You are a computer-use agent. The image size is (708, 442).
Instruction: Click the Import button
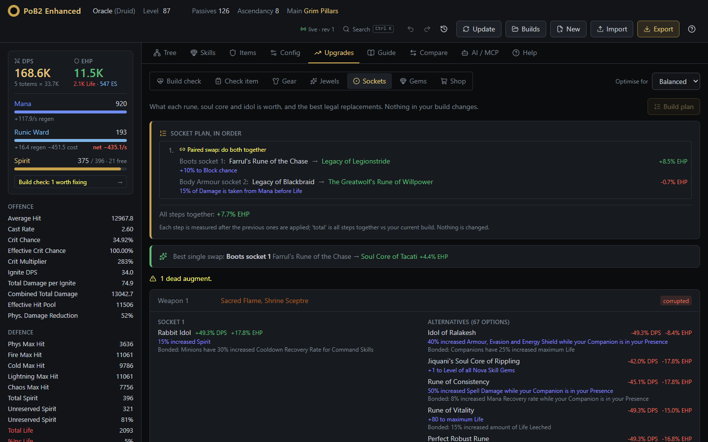(612, 29)
